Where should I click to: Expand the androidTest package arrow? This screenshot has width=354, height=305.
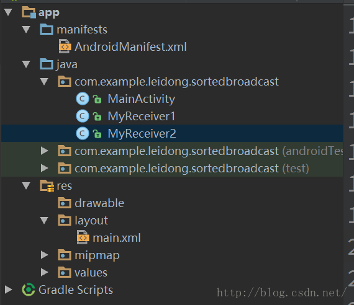pyautogui.click(x=45, y=151)
